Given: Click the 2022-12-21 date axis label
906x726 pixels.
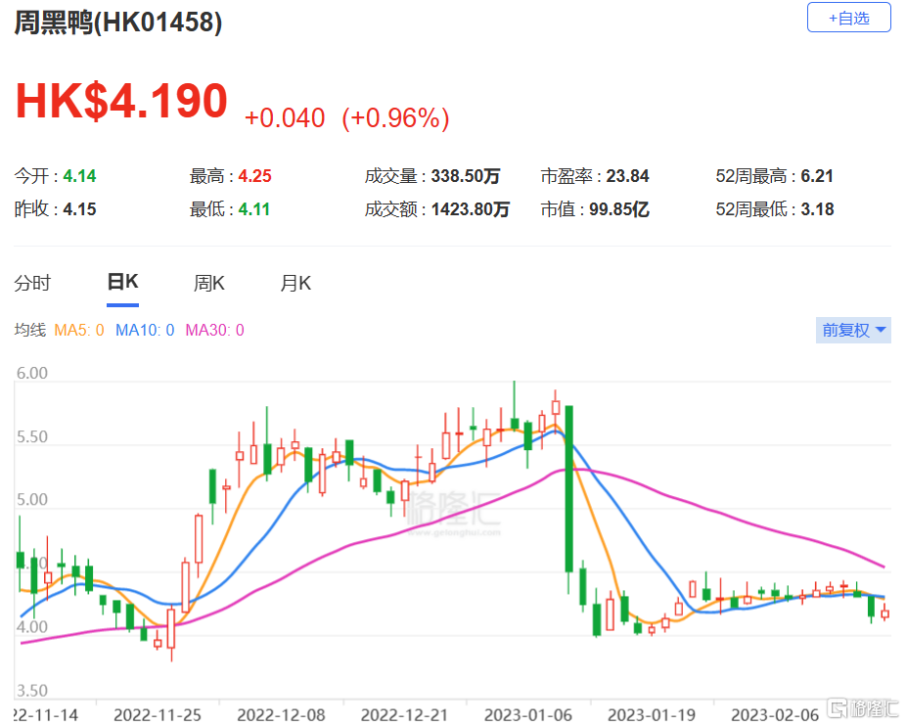Looking at the screenshot, I should (x=404, y=715).
